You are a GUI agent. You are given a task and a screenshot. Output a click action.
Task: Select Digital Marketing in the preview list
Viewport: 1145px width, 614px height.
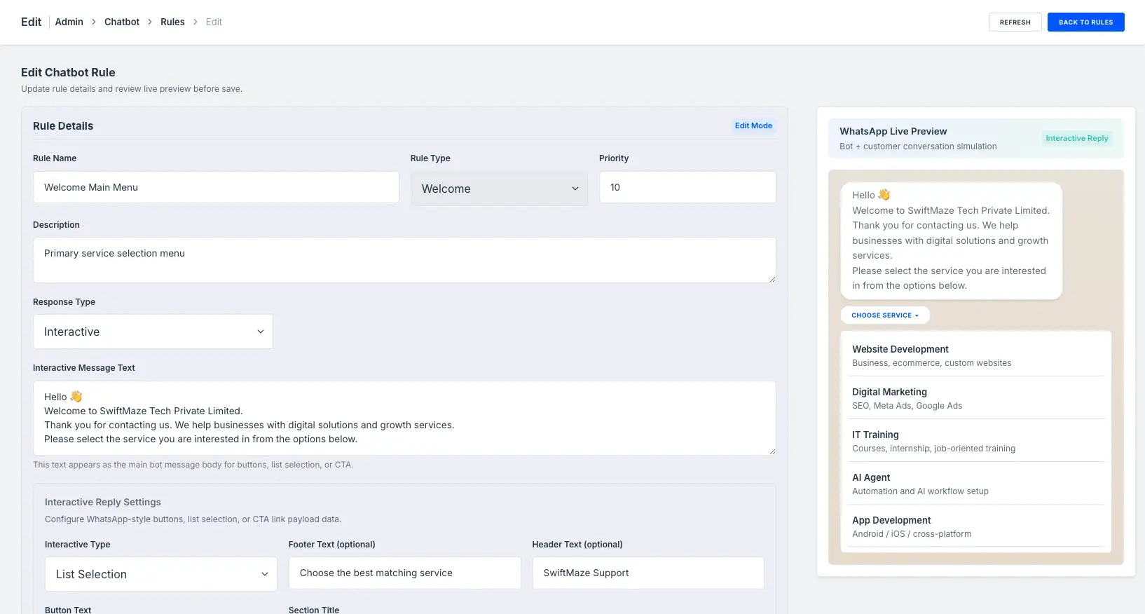pyautogui.click(x=975, y=398)
